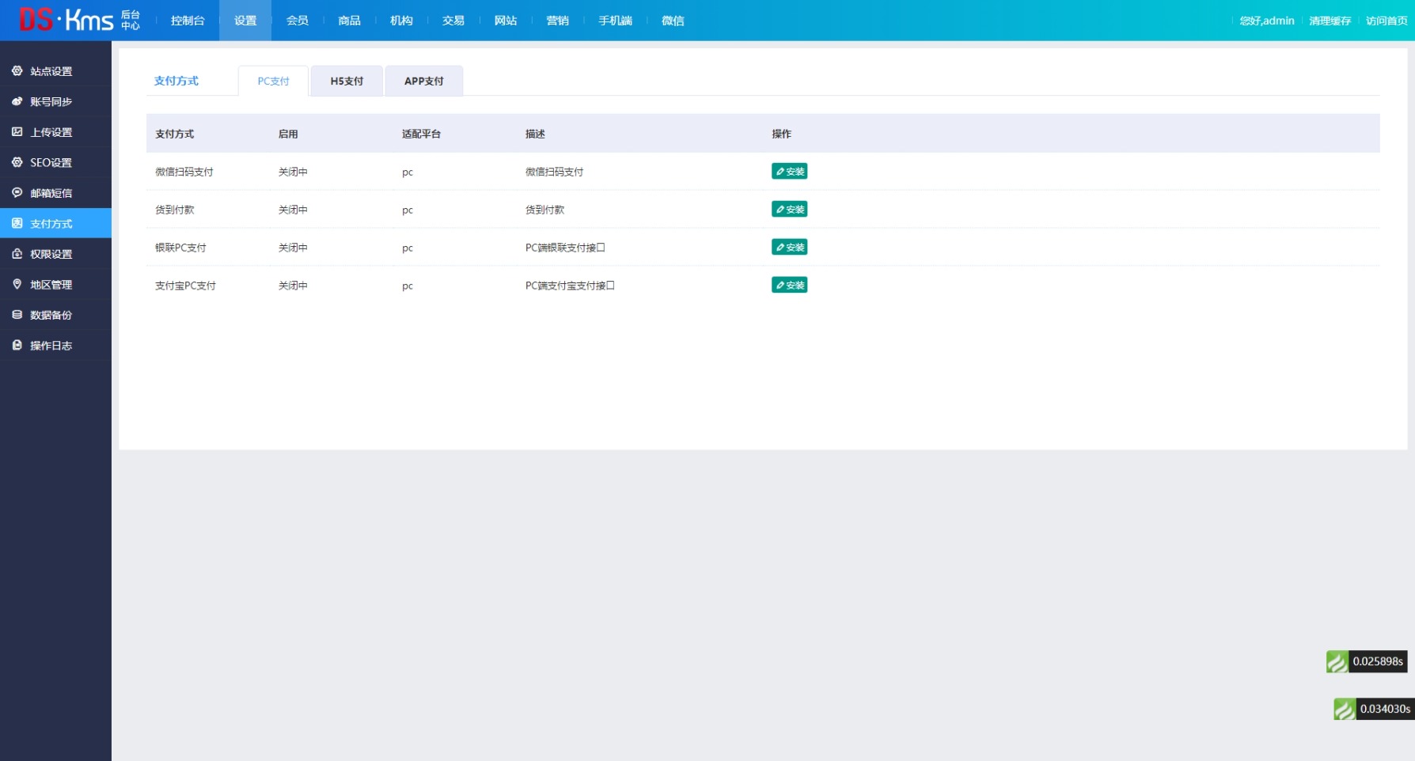Click the 支付宝PC支付 name cell
This screenshot has width=1415, height=761.
185,286
